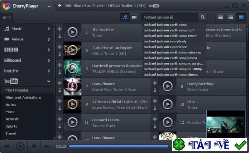The image size is (249, 153).
Task: Focus the search field with 'Michael Jackson e'
Action: click(x=170, y=17)
